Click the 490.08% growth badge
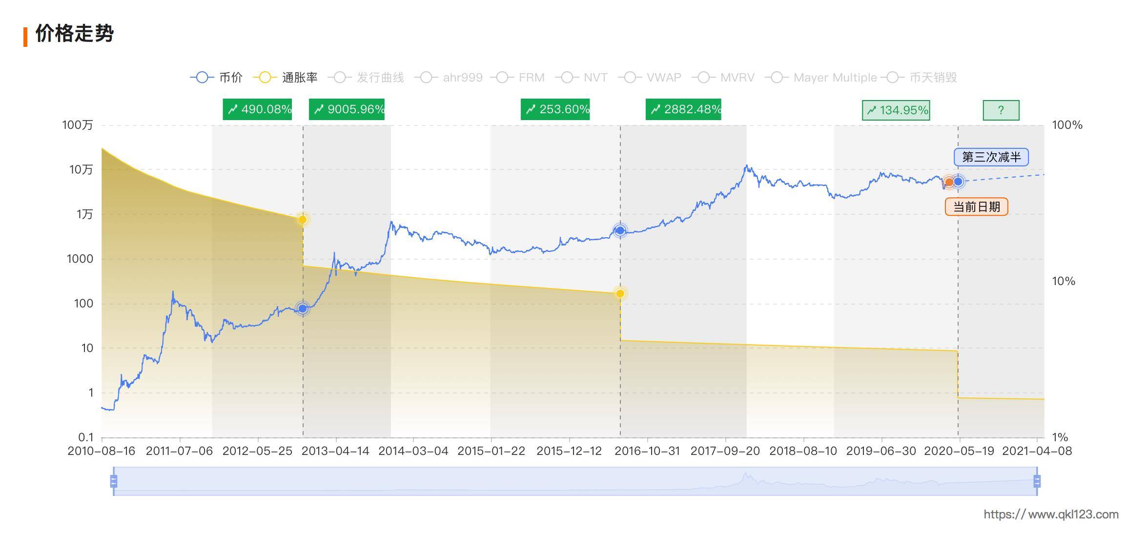This screenshot has width=1146, height=535. tap(258, 109)
